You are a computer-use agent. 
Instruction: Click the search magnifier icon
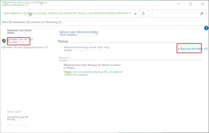(202, 13)
